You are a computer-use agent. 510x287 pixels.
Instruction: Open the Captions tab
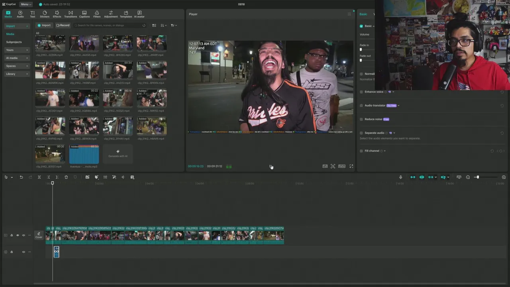pos(84,14)
